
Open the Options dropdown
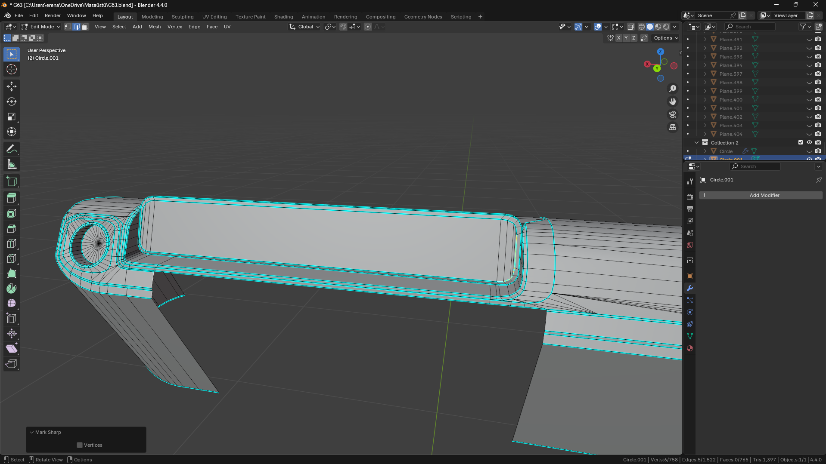tap(666, 38)
